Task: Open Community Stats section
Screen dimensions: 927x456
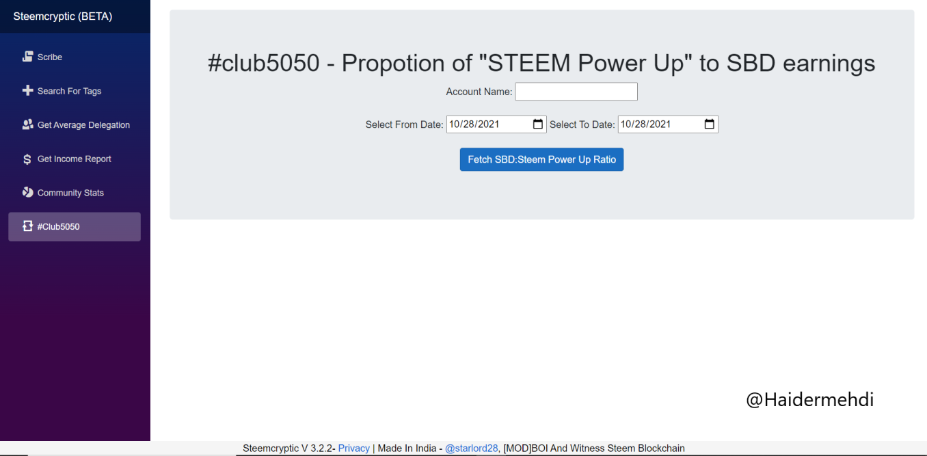Action: click(75, 193)
